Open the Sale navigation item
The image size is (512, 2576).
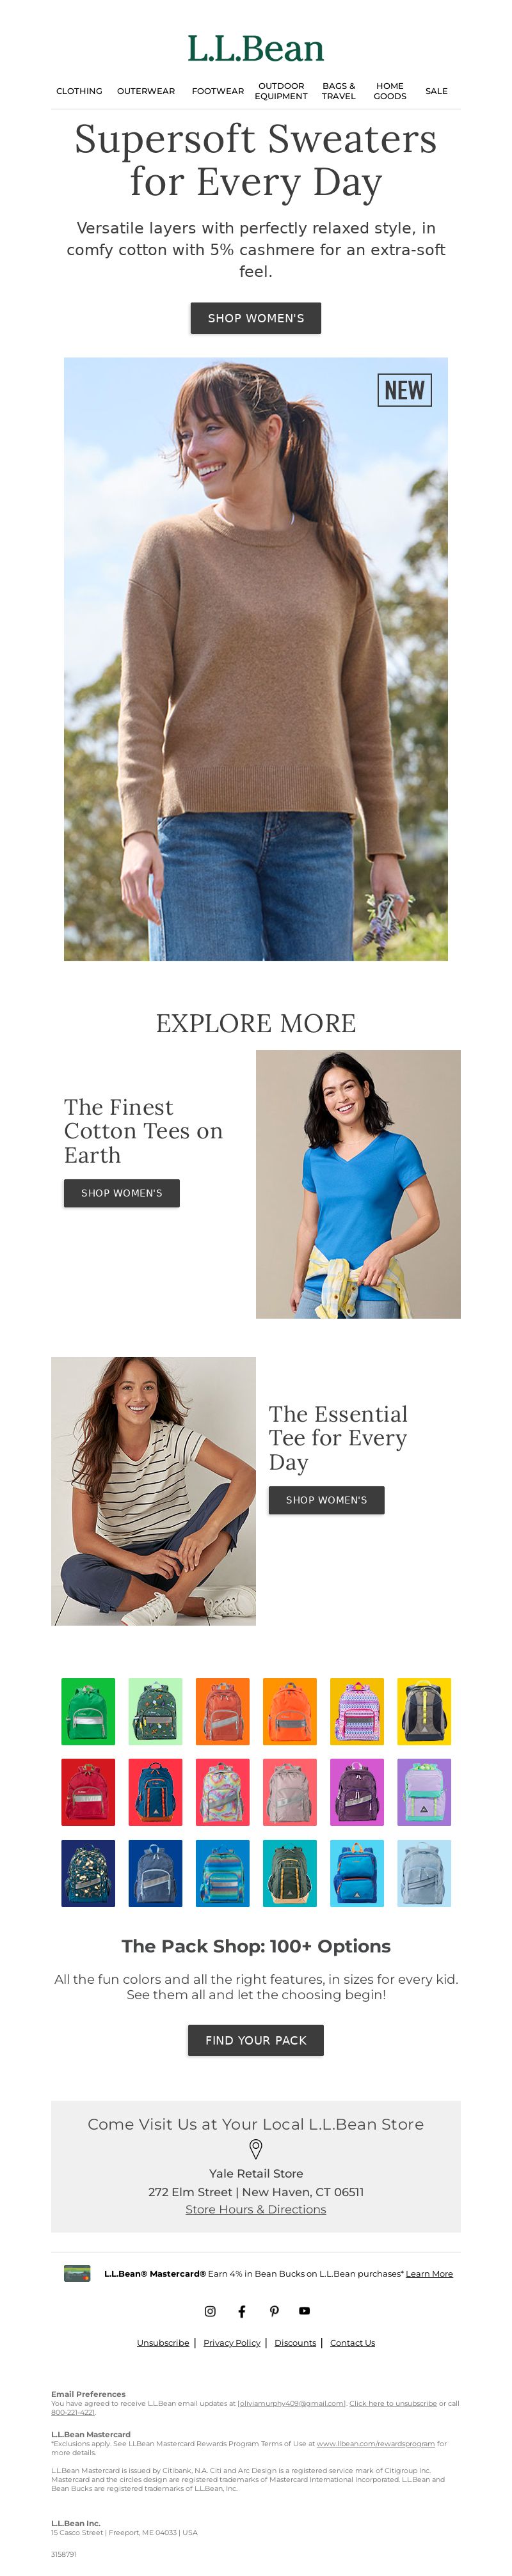coord(436,91)
